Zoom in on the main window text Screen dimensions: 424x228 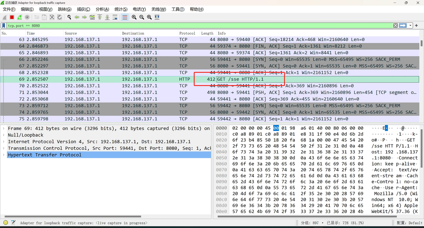[134, 17]
